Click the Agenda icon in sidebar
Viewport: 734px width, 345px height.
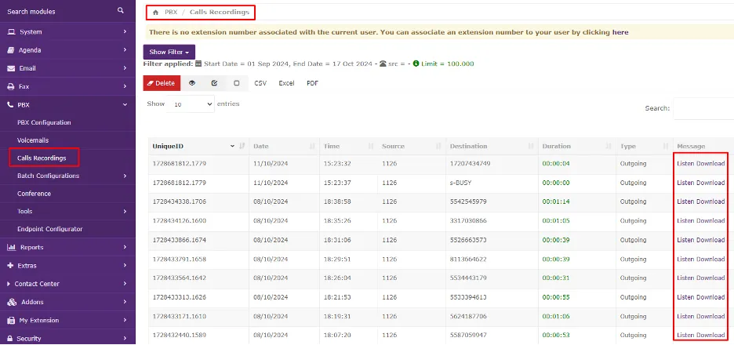(x=11, y=50)
